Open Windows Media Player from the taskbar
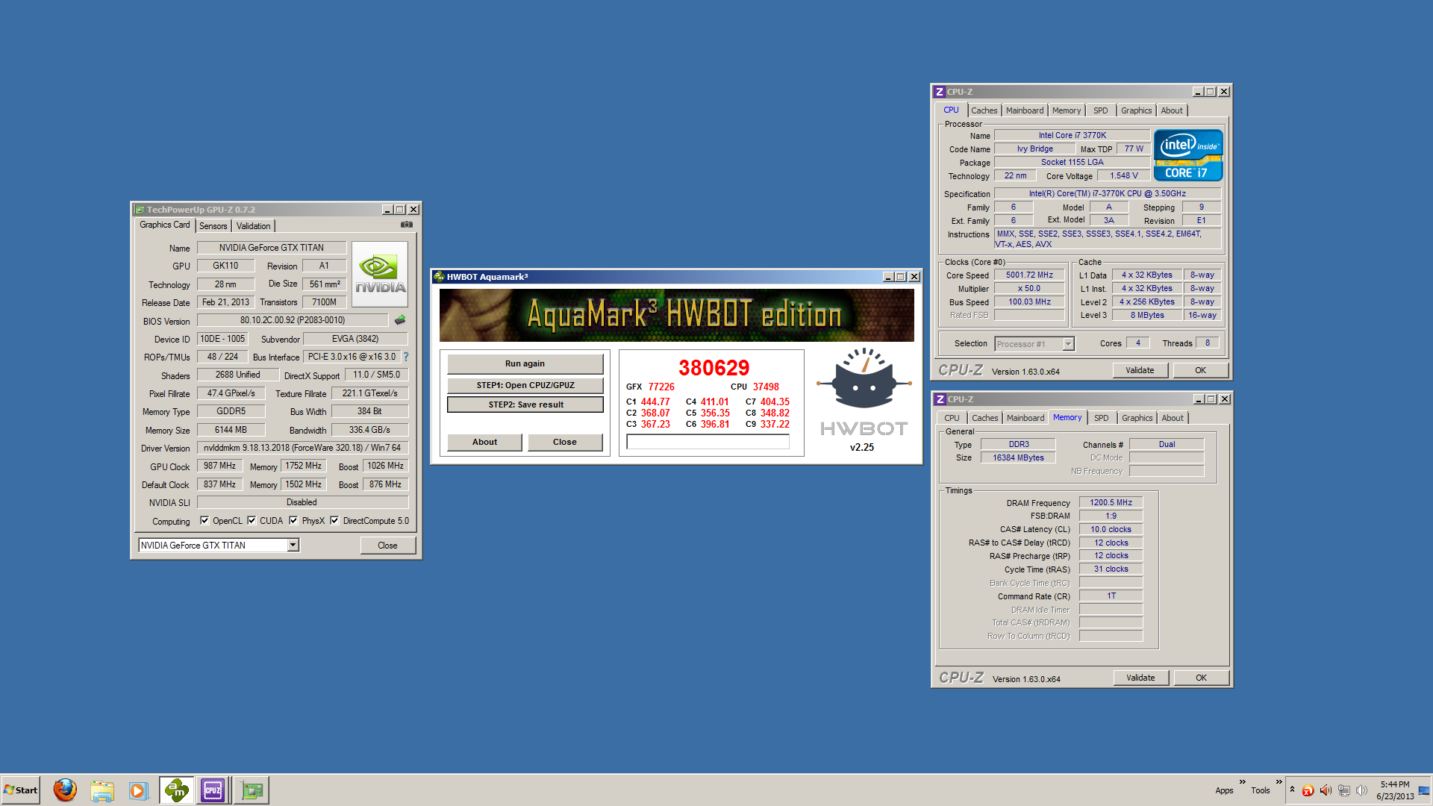Screen dimensions: 1433x806 (138, 790)
